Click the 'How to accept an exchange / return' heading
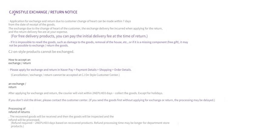Viewport: 259px width, 136px height. point(19,61)
